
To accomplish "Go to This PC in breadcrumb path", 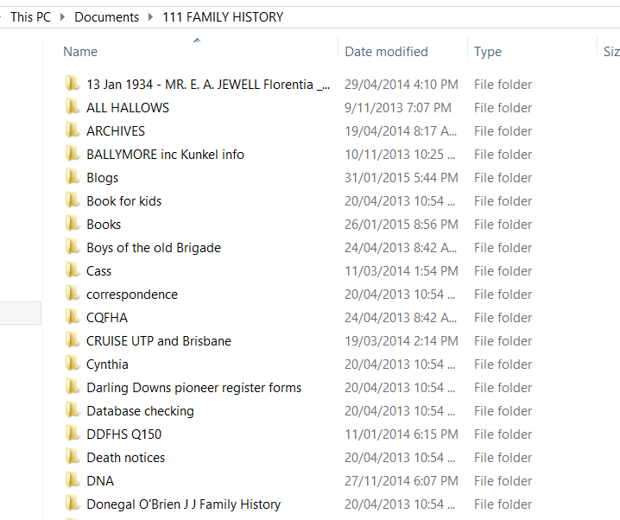I will pyautogui.click(x=30, y=17).
